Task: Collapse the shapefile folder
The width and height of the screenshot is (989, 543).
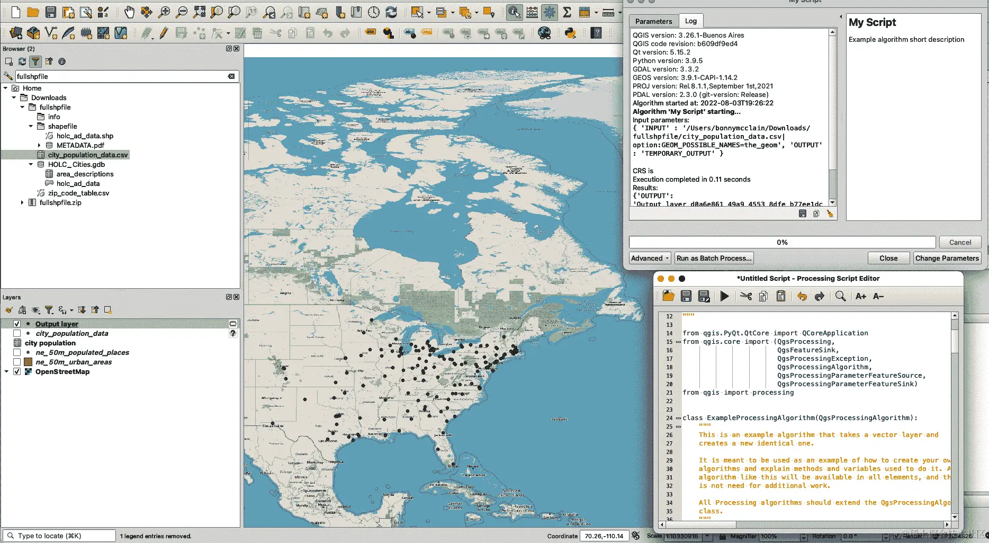Action: [31, 126]
